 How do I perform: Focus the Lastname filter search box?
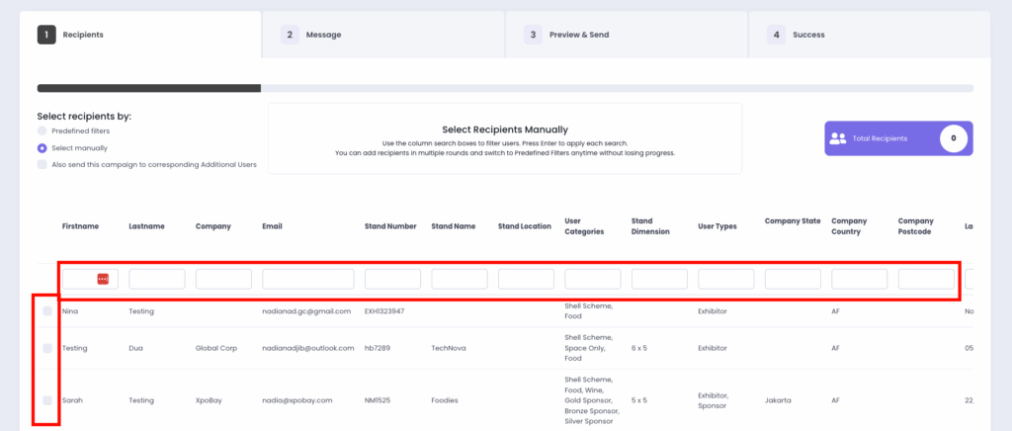click(x=156, y=280)
